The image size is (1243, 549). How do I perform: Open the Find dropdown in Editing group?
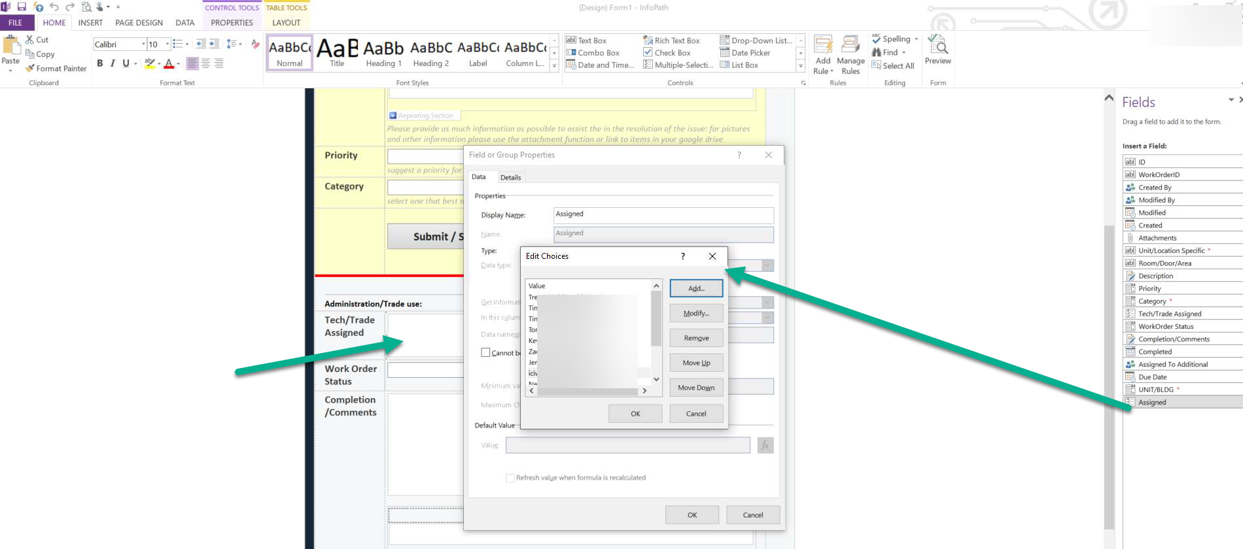[x=903, y=52]
